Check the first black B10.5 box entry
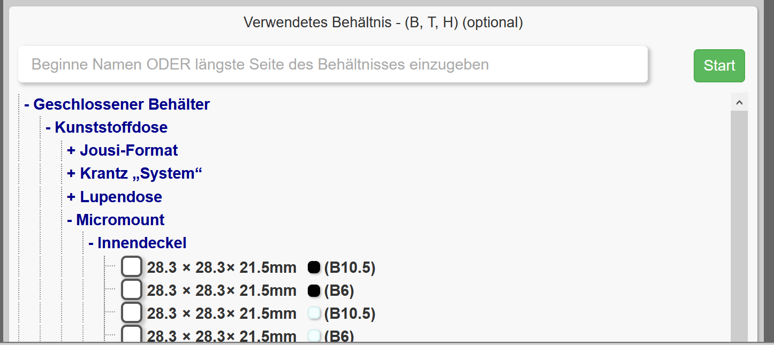This screenshot has height=345, width=774. pos(132,266)
